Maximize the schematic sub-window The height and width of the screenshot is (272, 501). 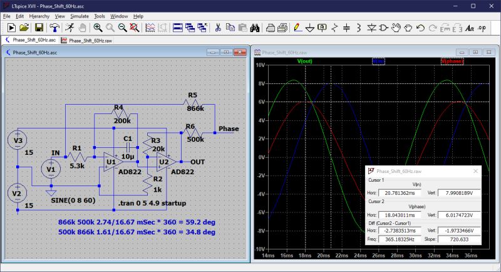coord(226,52)
